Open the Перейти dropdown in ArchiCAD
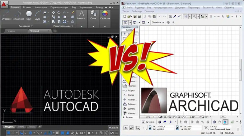Screen dimensions: 244x136 tap(163, 23)
